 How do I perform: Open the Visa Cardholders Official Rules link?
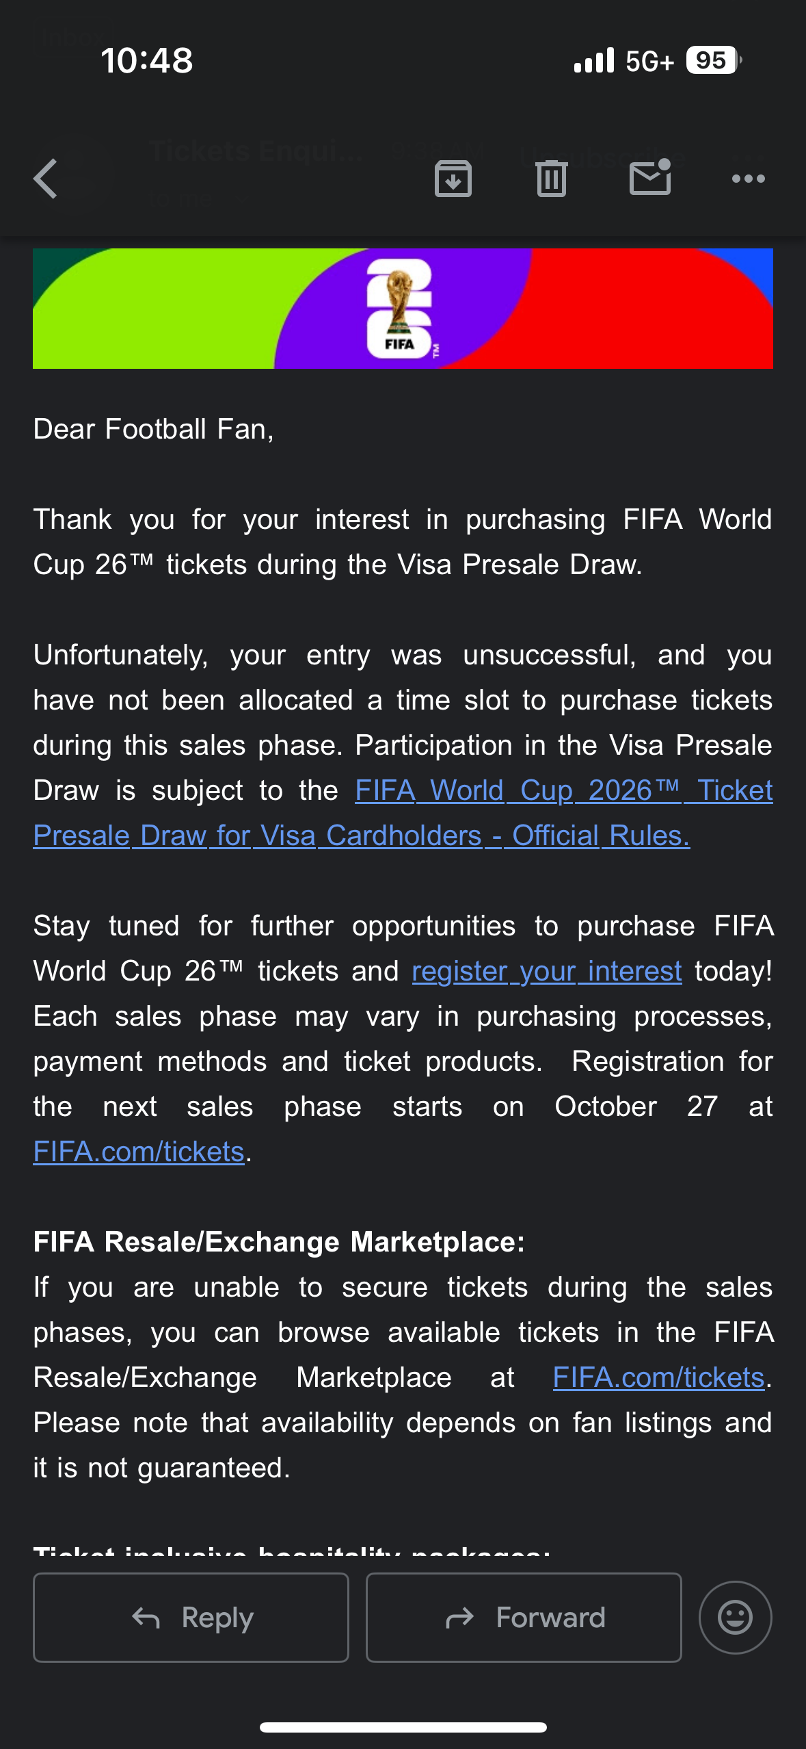(361, 835)
